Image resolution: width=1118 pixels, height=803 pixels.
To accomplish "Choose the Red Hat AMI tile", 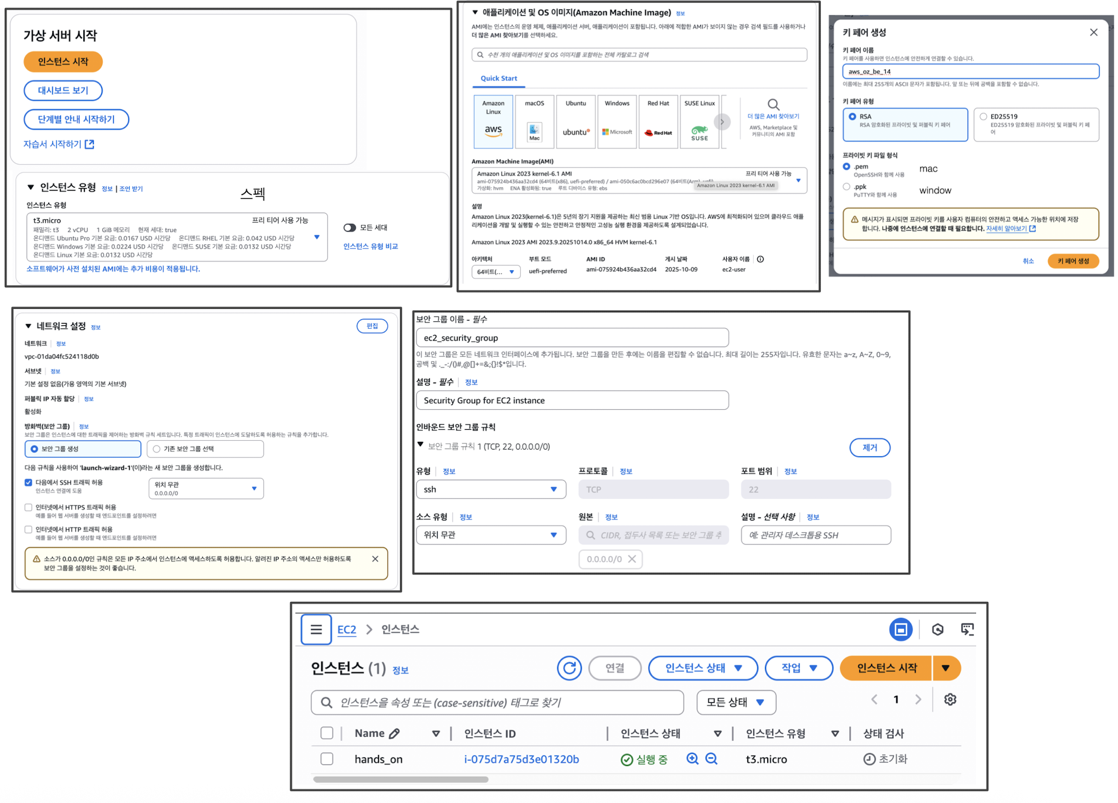I will click(658, 121).
